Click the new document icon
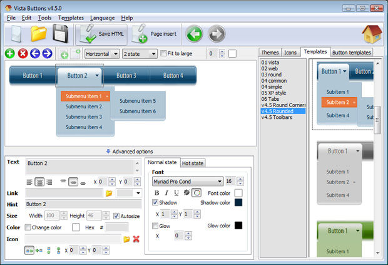Viewport: 388px width, 265px height. tap(18, 34)
